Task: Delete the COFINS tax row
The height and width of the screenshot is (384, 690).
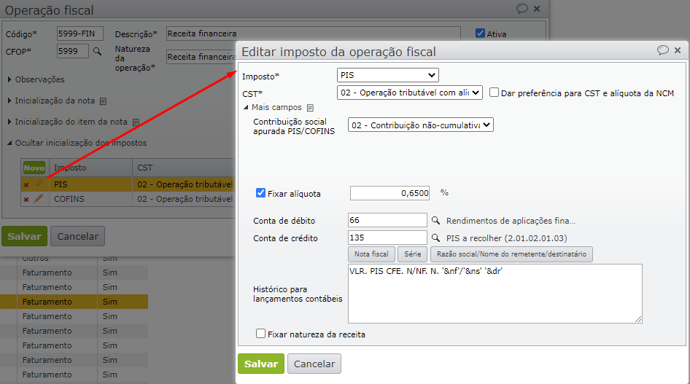Action: click(26, 200)
